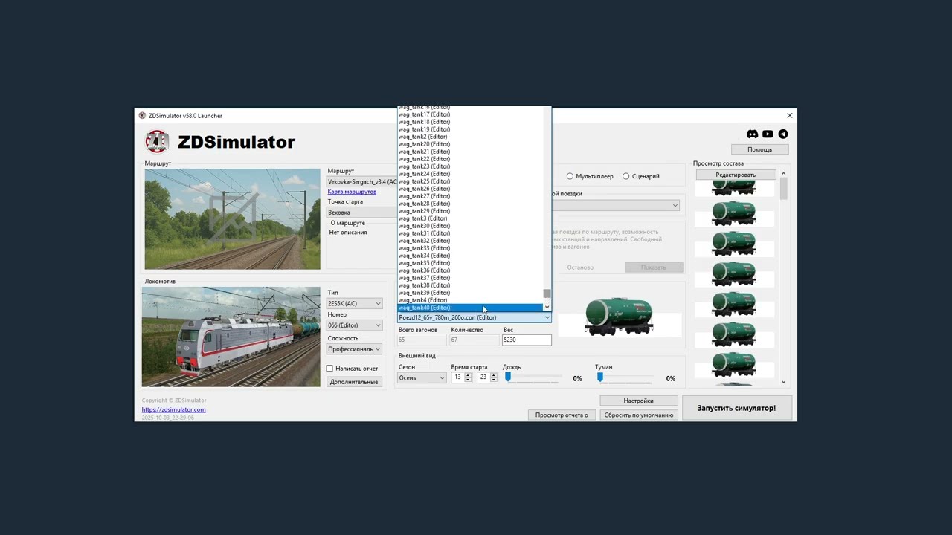Screen dimensions: 952x535
Task: Open the Discord link icon
Action: 752,134
